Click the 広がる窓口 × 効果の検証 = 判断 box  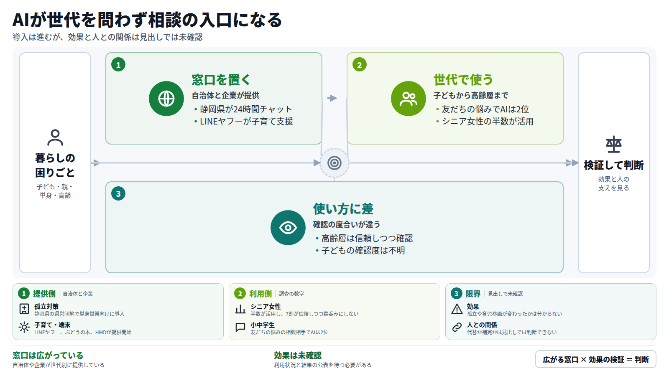596,359
